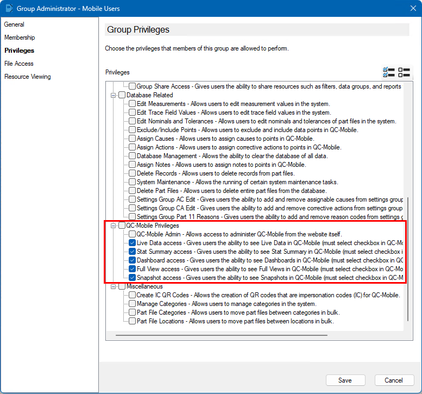The width and height of the screenshot is (422, 394).
Task: Click the Save button
Action: (345, 380)
